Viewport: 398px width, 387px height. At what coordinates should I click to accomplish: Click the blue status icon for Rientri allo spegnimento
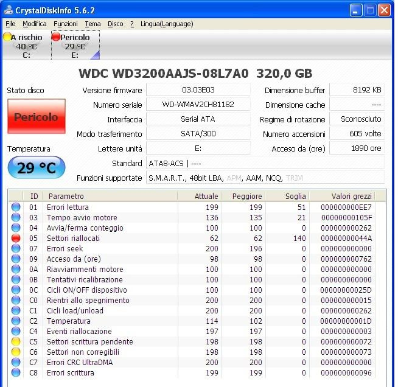click(x=16, y=300)
